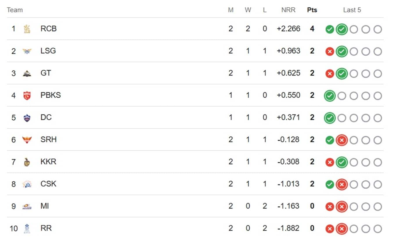Image resolution: width=398 pixels, height=246 pixels.
Task: Click the KKR team name
Action: 48,162
